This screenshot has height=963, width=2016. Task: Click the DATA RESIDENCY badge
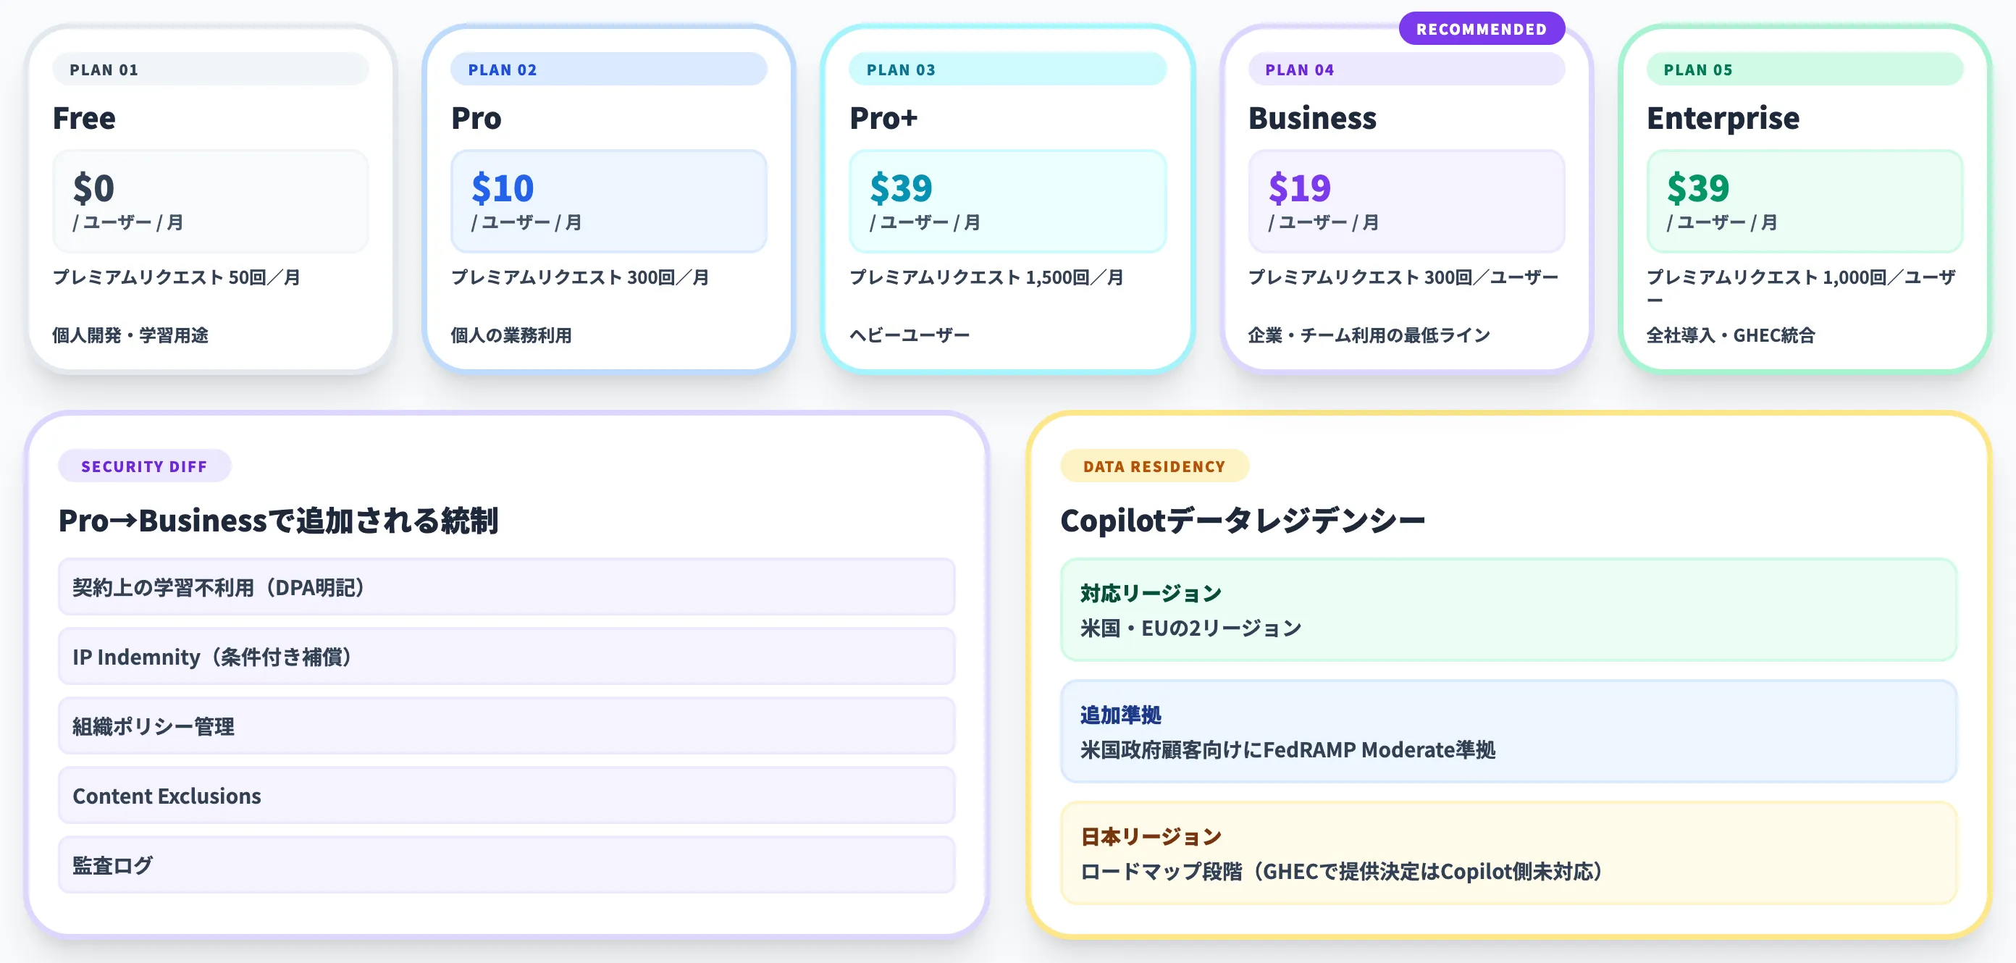[x=1154, y=466]
